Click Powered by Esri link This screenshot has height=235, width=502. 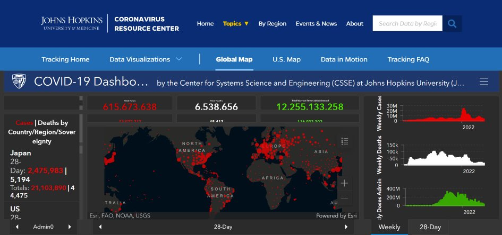(x=336, y=216)
